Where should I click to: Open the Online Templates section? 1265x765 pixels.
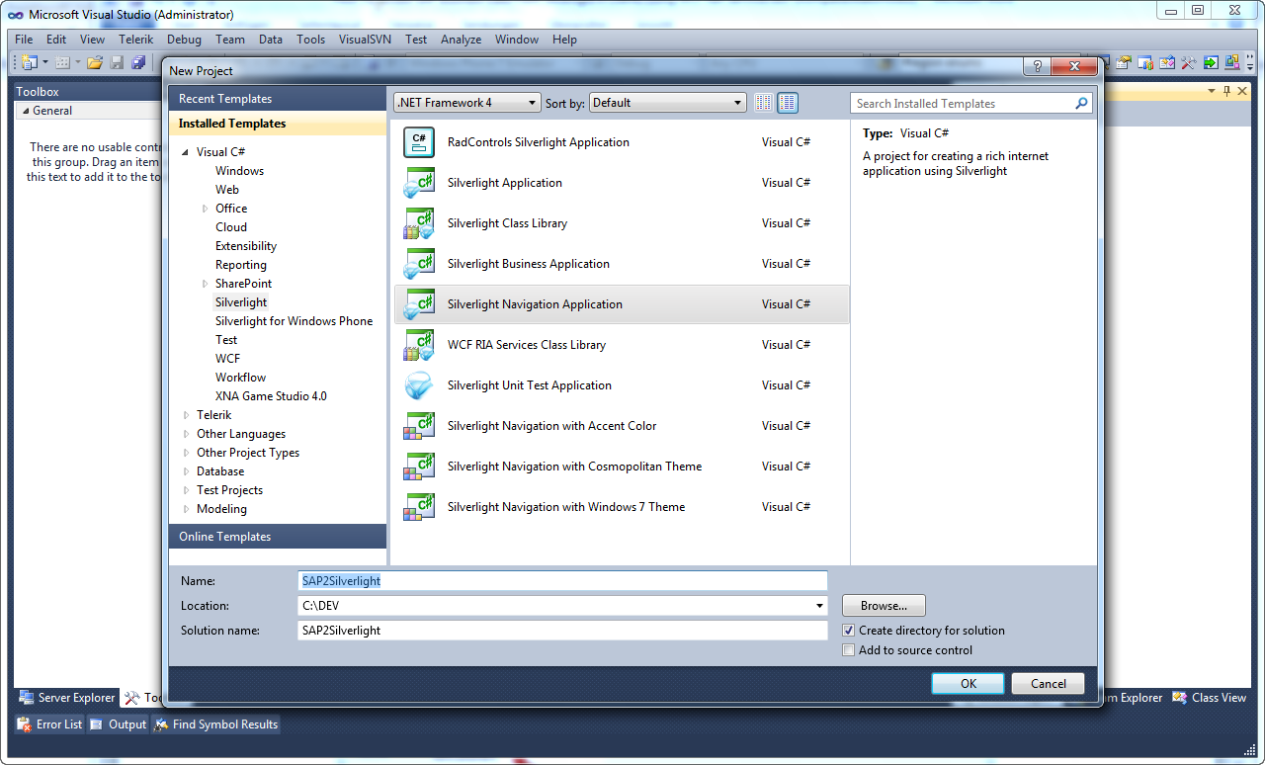pos(278,537)
